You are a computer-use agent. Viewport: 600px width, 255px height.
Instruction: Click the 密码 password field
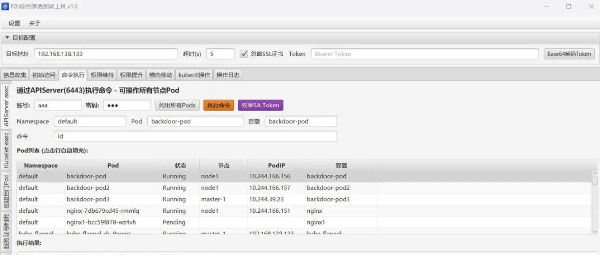point(127,105)
